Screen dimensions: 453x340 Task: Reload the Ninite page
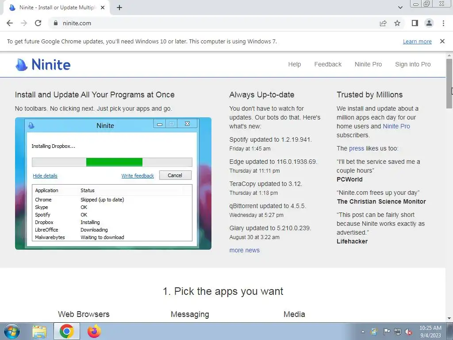coord(38,23)
